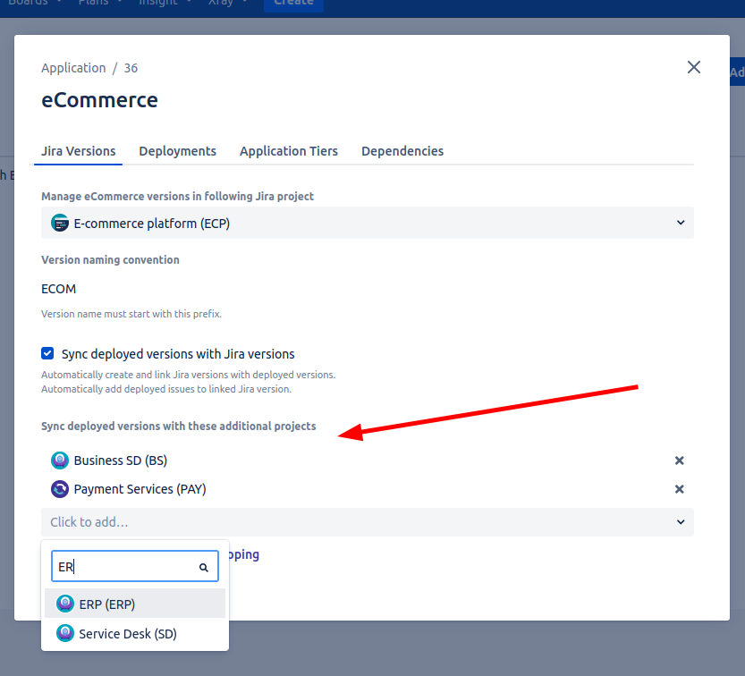745x676 pixels.
Task: Go to the Jira Versions tab
Action: pos(79,151)
